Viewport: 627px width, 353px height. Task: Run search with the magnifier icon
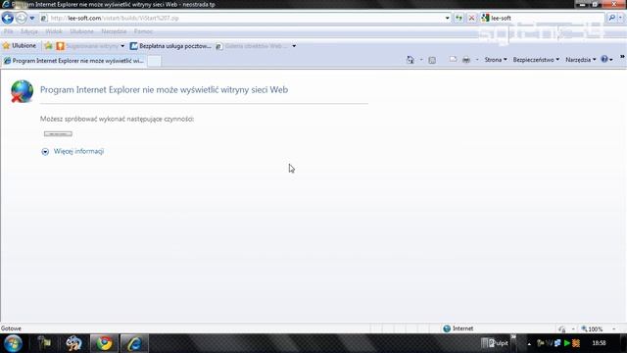[x=611, y=18]
